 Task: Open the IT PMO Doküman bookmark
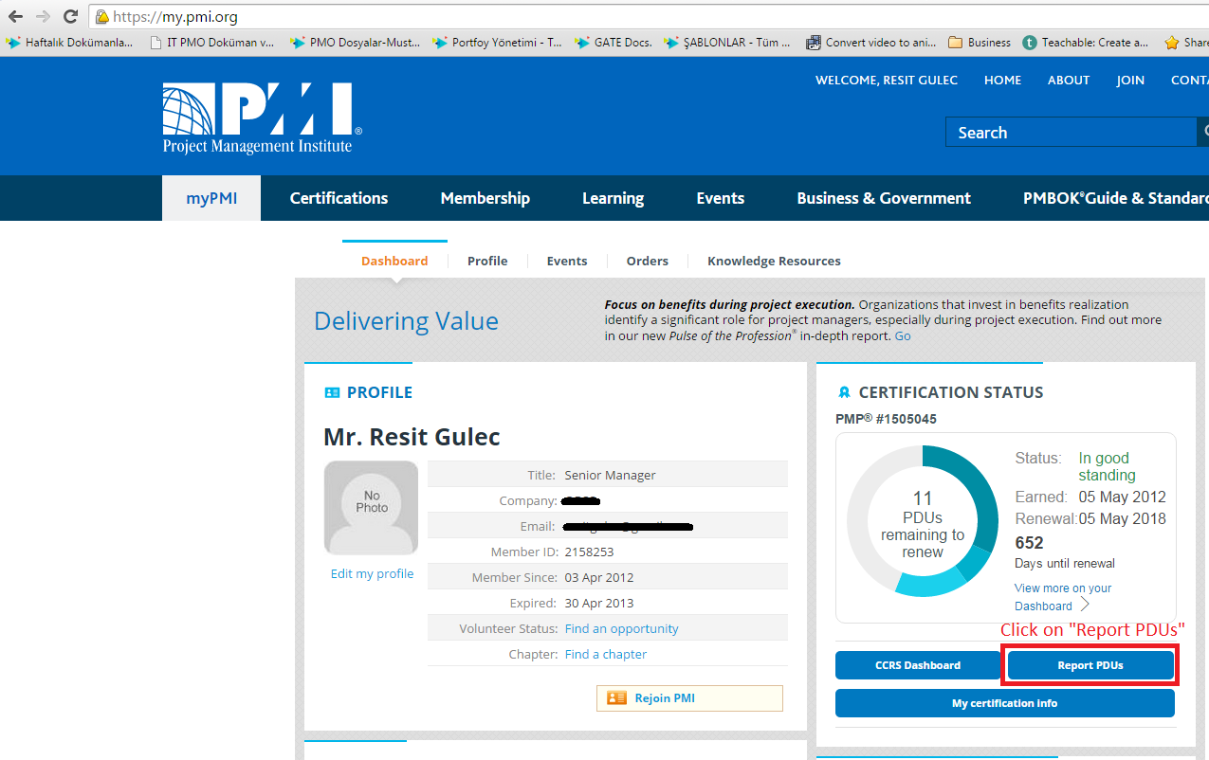point(211,43)
